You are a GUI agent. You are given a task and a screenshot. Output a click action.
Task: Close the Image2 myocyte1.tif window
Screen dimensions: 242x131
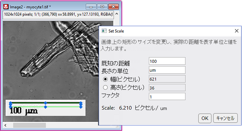113,7
